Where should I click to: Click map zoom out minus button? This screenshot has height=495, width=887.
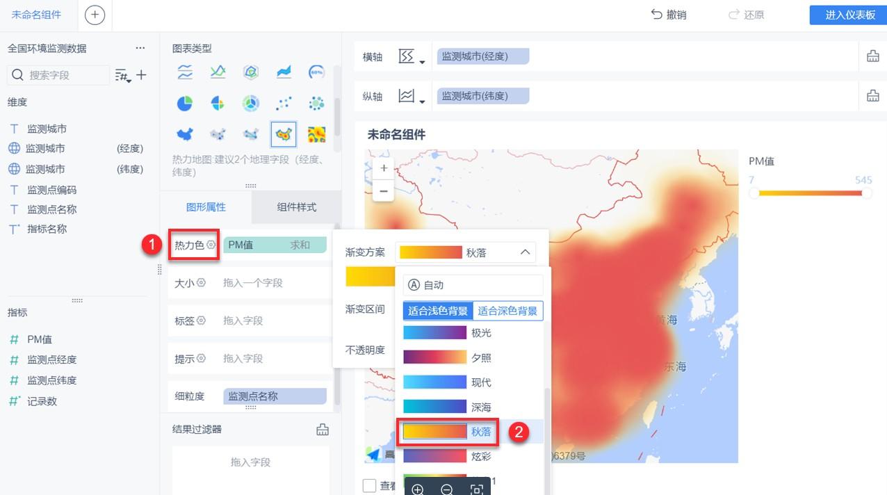384,190
